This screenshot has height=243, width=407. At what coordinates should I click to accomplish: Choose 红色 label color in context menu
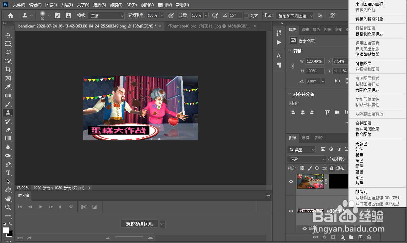point(359,149)
